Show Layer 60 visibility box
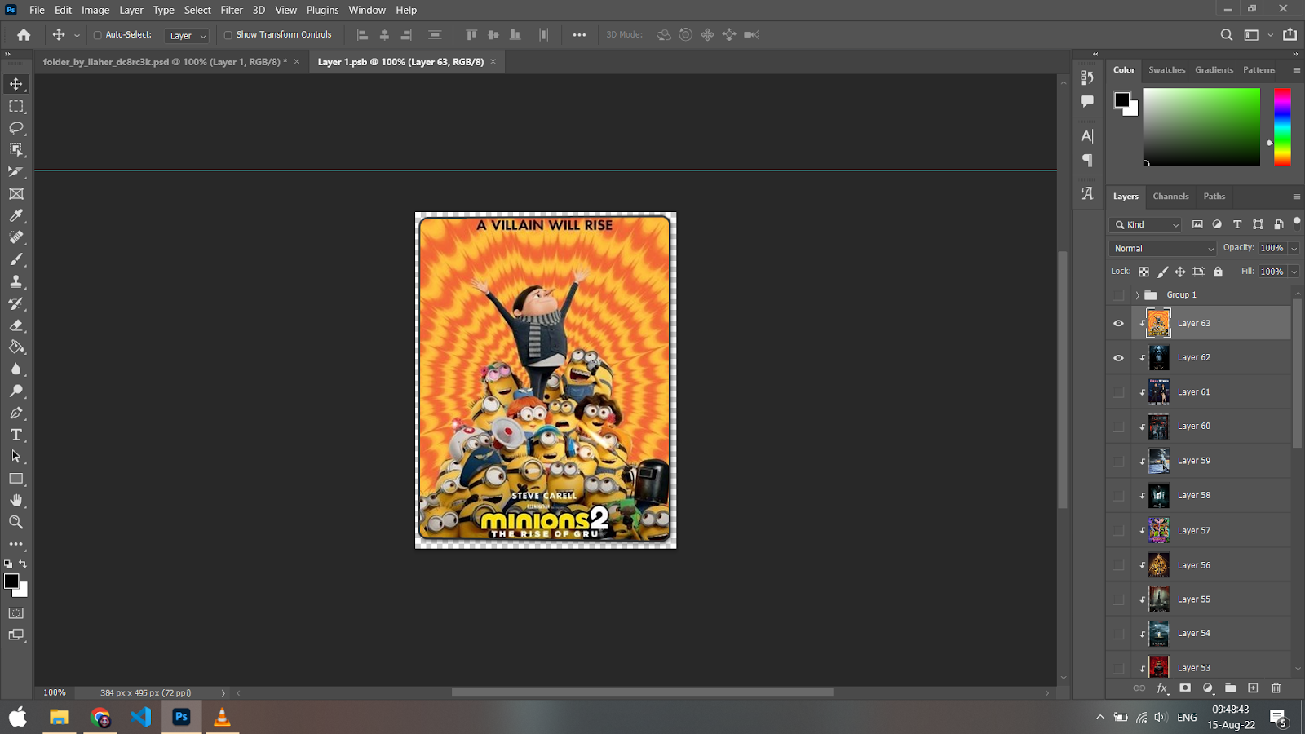This screenshot has height=734, width=1305. (x=1119, y=427)
